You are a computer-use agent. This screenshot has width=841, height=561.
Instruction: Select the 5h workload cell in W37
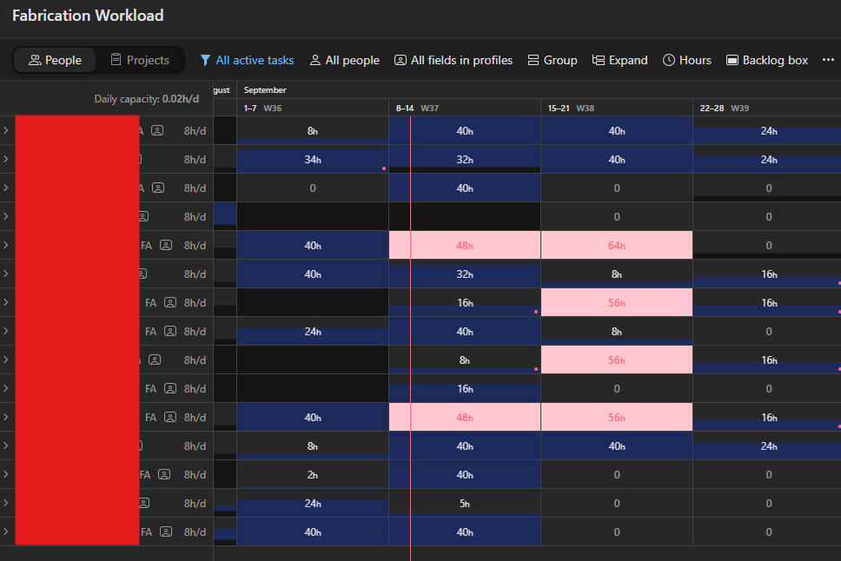(x=464, y=503)
